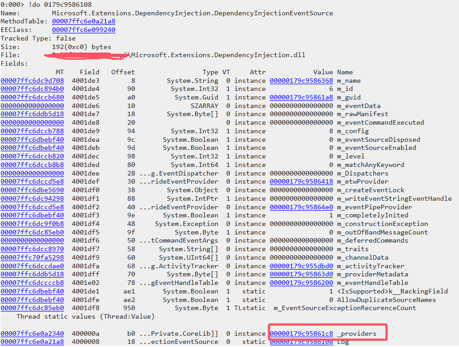Click MT link 00007ffc6dccb820 for m_level
The height and width of the screenshot is (347, 459).
32,156
